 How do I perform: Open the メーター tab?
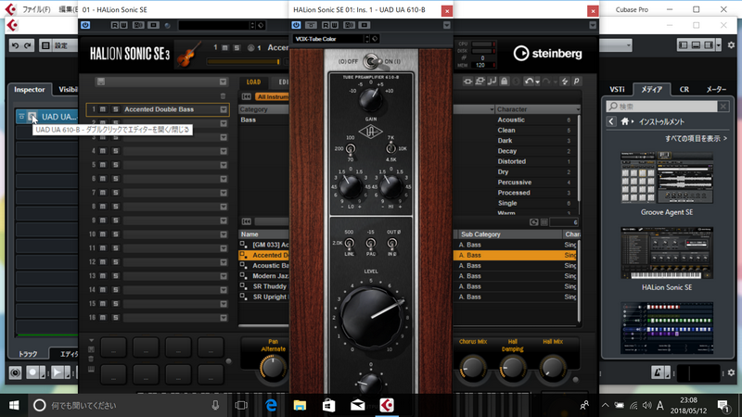click(716, 89)
